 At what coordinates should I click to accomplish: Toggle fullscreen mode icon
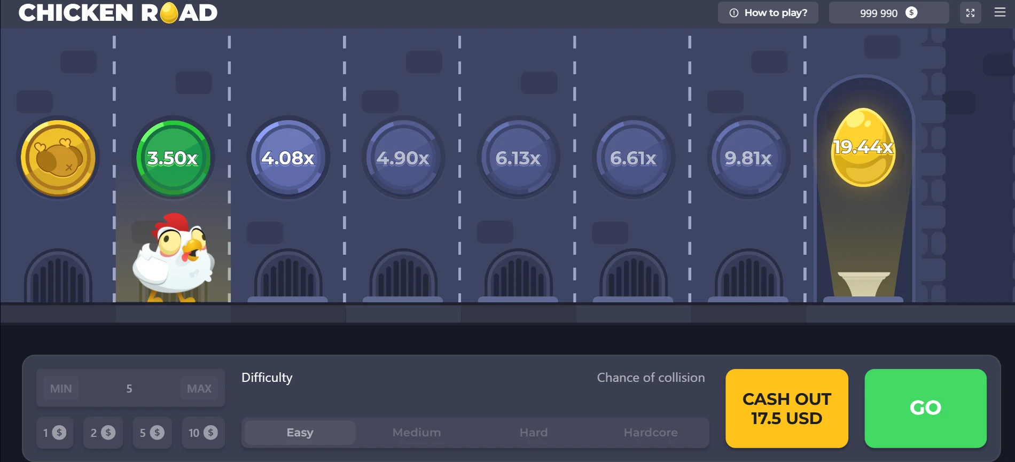970,13
